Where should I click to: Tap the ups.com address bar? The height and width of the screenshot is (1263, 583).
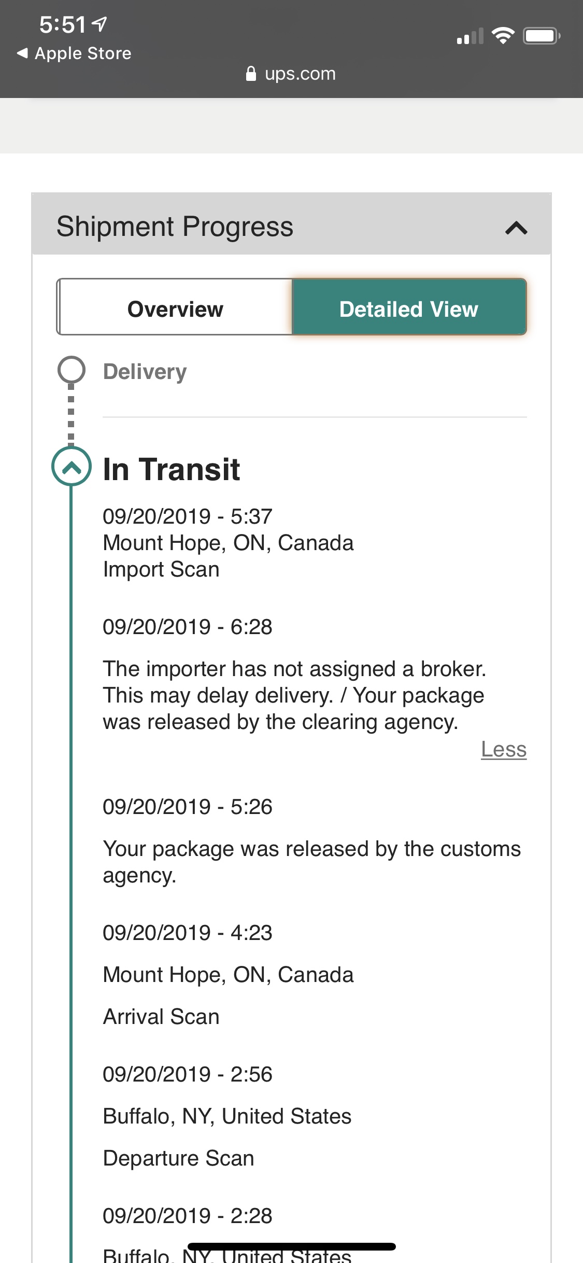(x=291, y=74)
